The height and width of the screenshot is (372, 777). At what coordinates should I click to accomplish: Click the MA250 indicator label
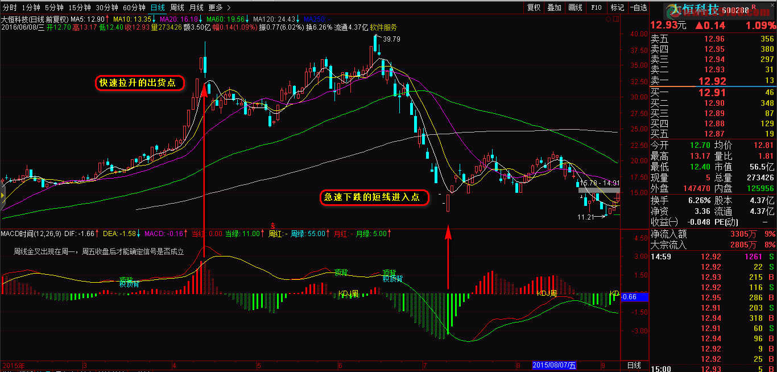[x=316, y=19]
